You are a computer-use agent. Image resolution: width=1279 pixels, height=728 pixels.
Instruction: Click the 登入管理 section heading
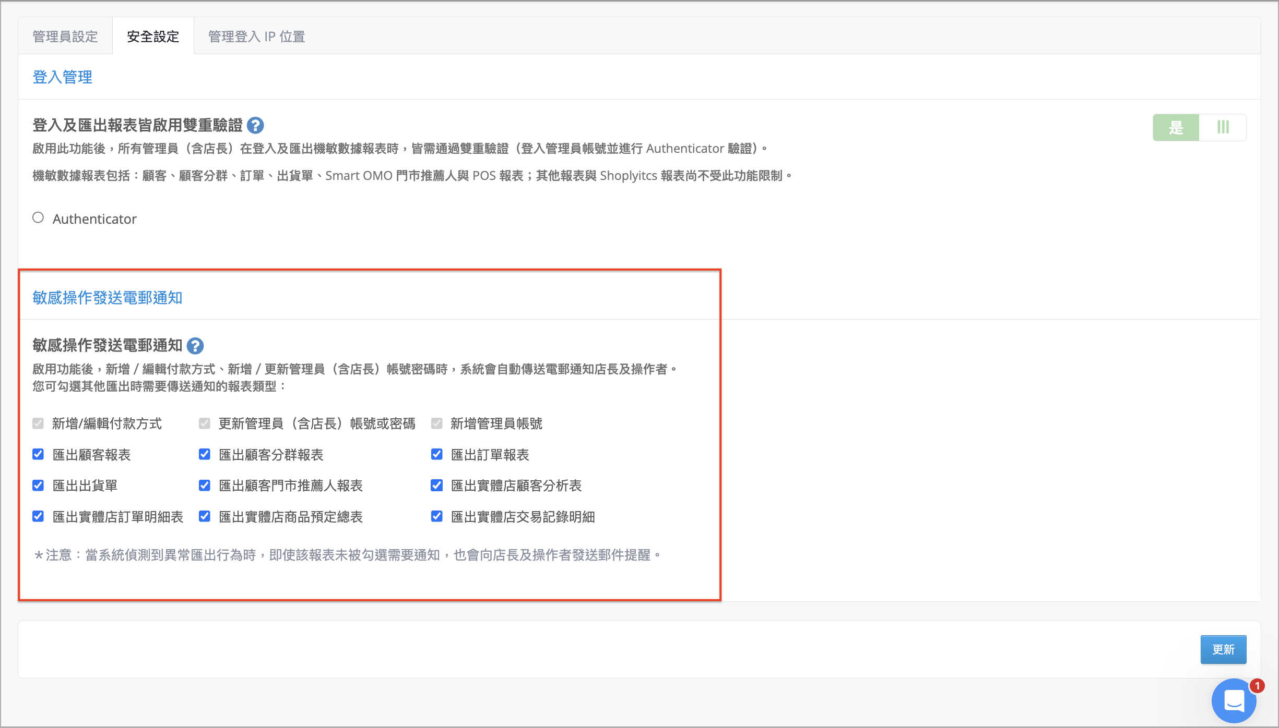(63, 77)
